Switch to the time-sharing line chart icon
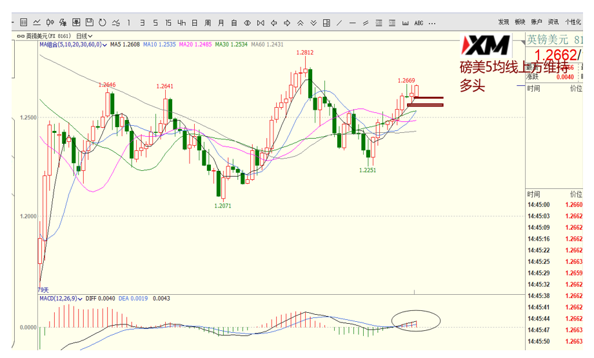 point(37,23)
